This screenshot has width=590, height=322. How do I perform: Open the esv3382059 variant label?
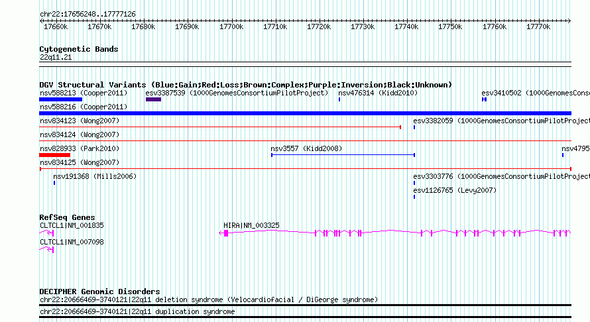coord(501,121)
